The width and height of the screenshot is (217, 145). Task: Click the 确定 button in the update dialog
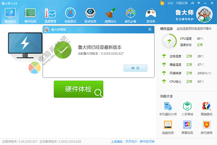coord(135,68)
